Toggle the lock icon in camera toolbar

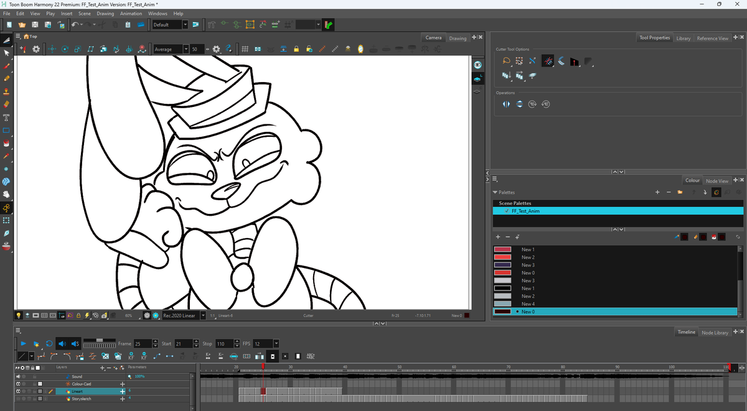tap(296, 49)
